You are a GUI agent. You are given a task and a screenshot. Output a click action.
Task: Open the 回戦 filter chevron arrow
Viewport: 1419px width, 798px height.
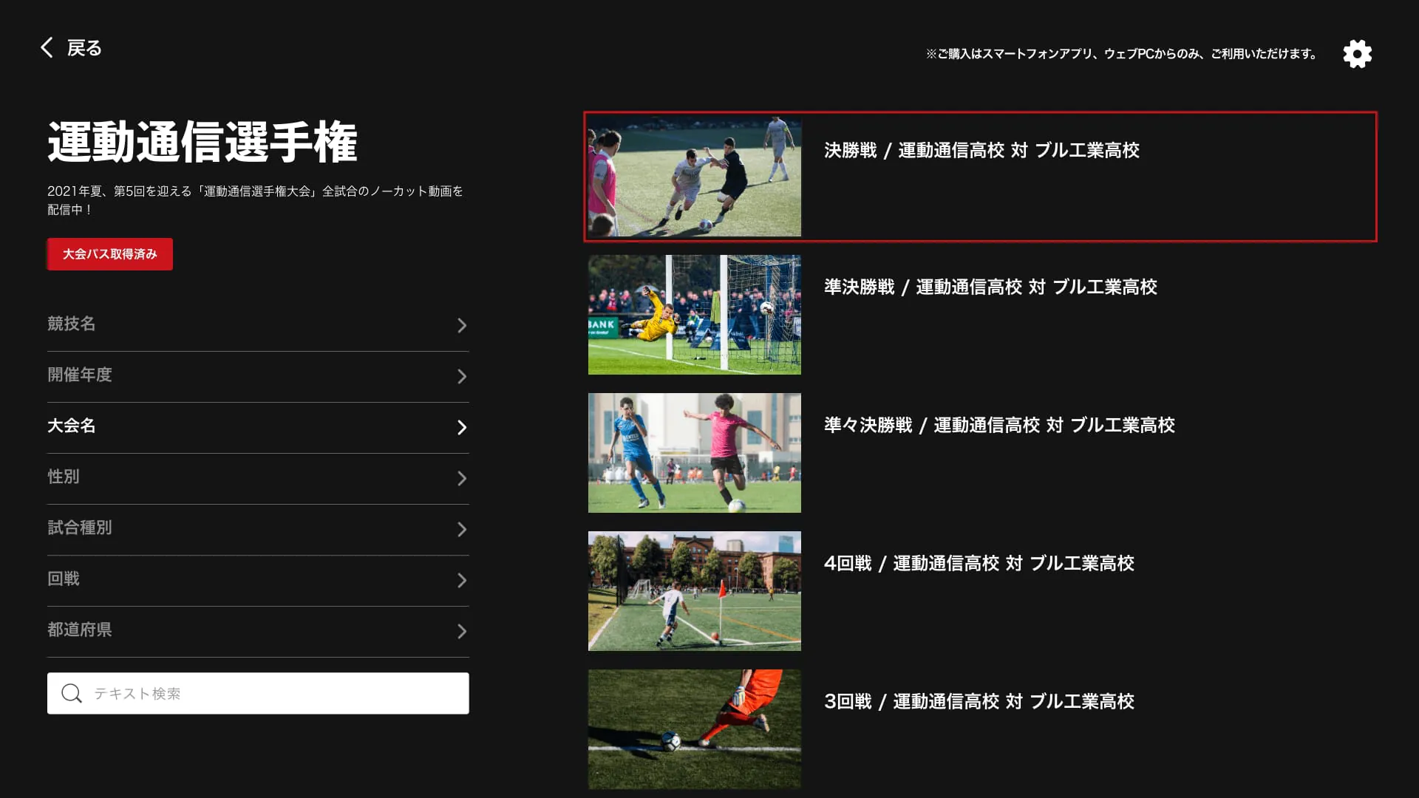tap(461, 580)
